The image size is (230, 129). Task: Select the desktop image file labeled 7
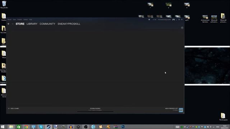coord(150,5)
